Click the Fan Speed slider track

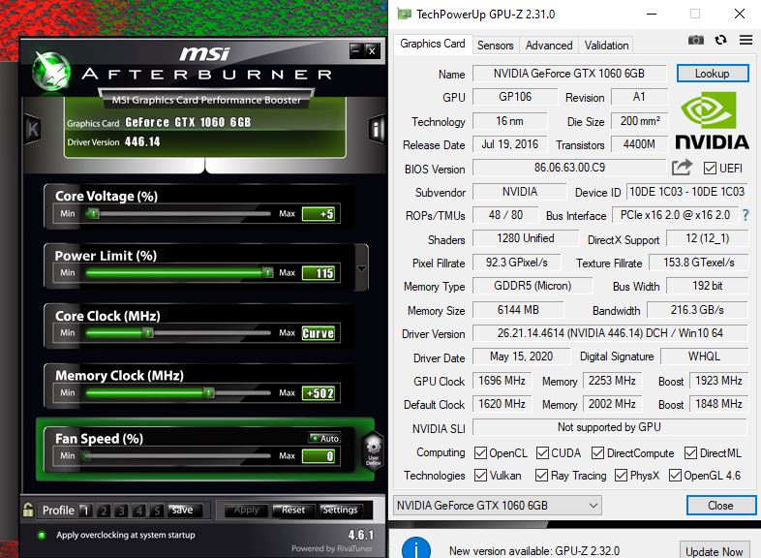177,455
